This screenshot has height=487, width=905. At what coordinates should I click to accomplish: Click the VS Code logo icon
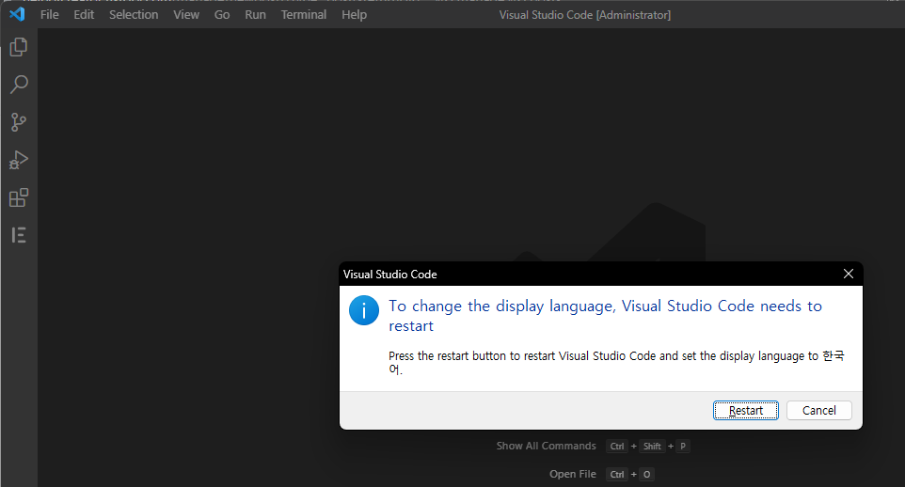coord(17,14)
